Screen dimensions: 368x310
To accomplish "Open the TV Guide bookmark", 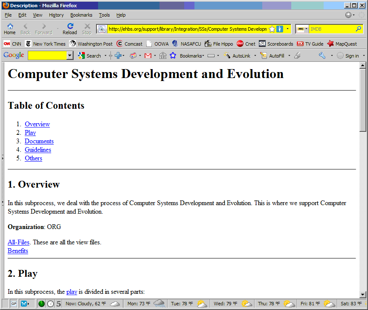I will [310, 44].
